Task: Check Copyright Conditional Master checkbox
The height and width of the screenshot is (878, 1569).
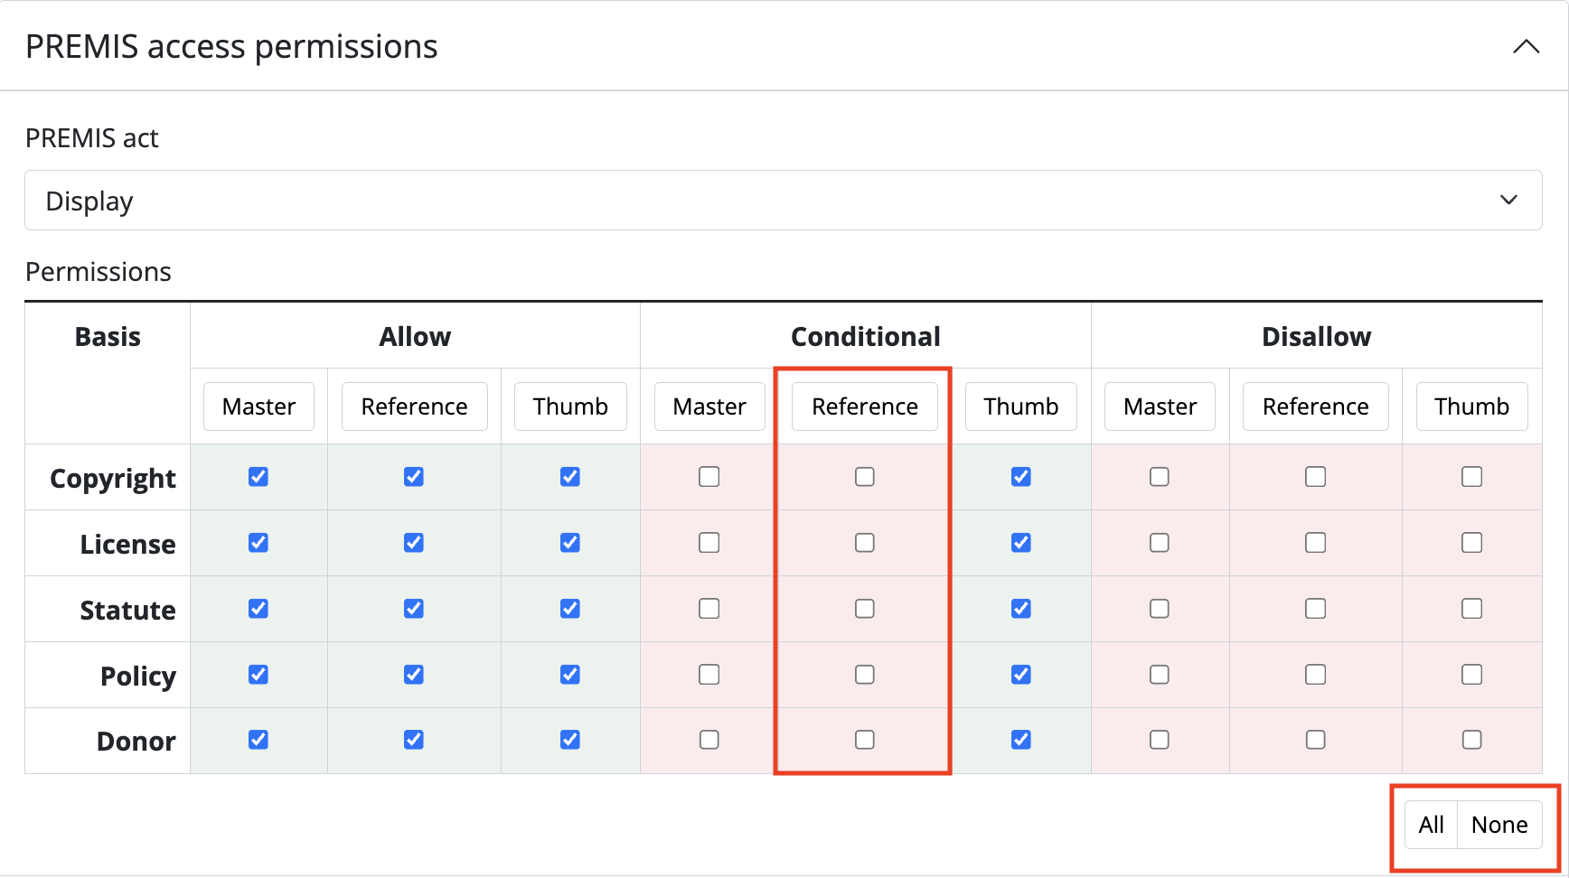Action: pyautogui.click(x=709, y=477)
